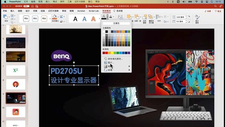Image resolution: width=225 pixels, height=127 pixels.
Task: Apply the blue A WordArt style
Action: (x=84, y=19)
